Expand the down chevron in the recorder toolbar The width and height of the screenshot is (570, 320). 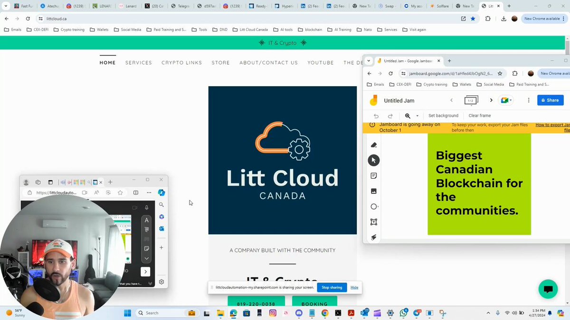point(146,258)
